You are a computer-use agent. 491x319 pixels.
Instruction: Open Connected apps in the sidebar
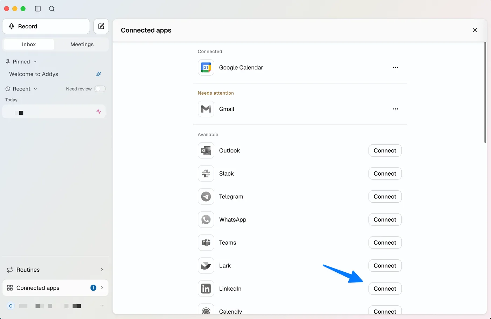pyautogui.click(x=55, y=288)
